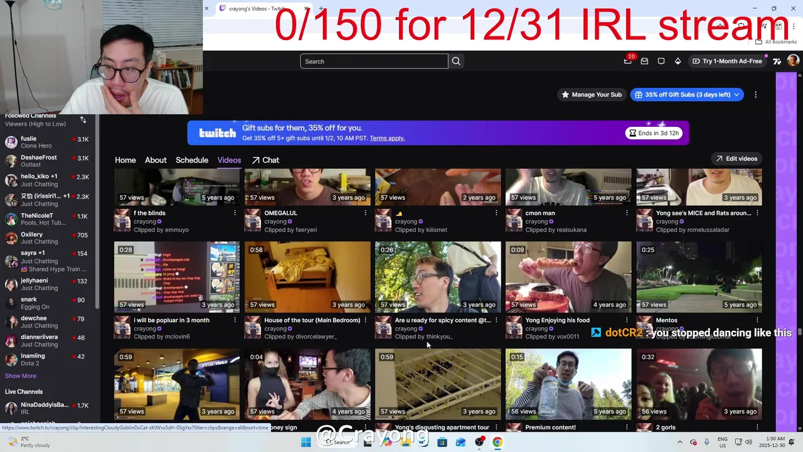Click the Edit videos button

737,159
